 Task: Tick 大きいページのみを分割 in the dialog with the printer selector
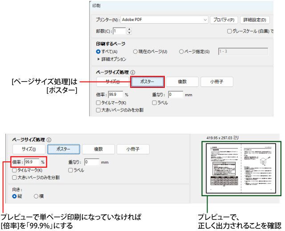pyautogui.click(x=98, y=110)
